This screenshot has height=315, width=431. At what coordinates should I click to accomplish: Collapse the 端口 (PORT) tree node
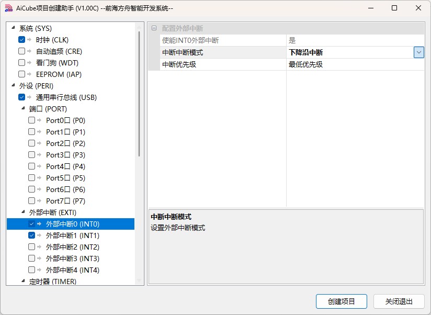(23, 108)
